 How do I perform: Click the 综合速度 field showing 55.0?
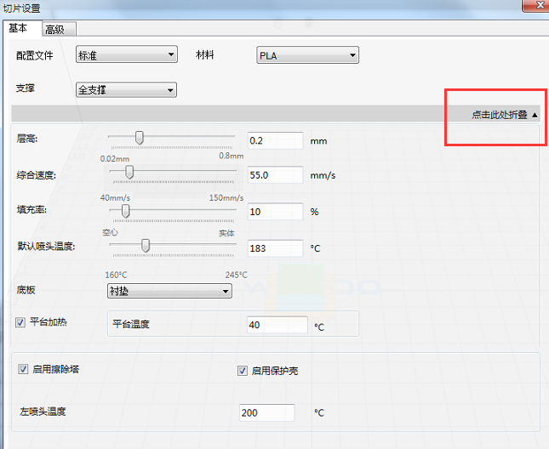[x=275, y=175]
